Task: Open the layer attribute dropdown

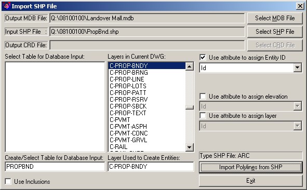Action: point(298,126)
